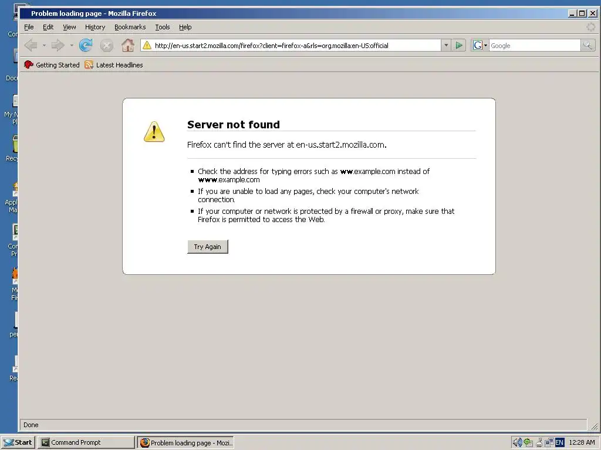The width and height of the screenshot is (601, 450).
Task: Open the File menu
Action: (x=29, y=27)
